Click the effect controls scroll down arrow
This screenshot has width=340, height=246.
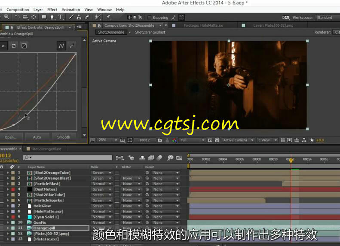tap(84, 135)
